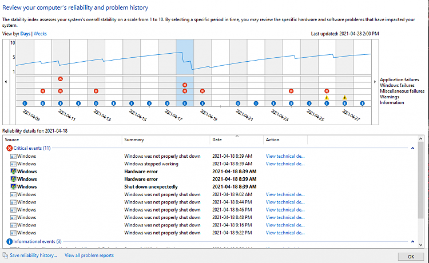Click the details list scrollbar thumb
Image resolution: width=429 pixels, height=263 pixels.
pyautogui.click(x=421, y=180)
